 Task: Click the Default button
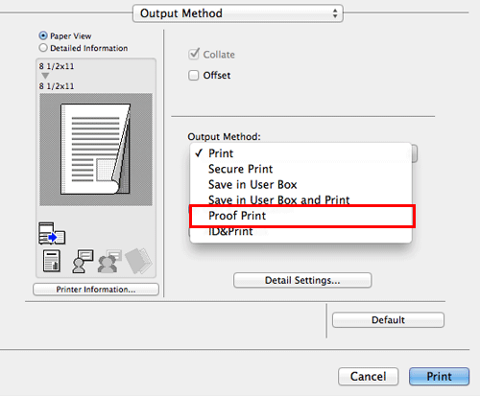(388, 320)
